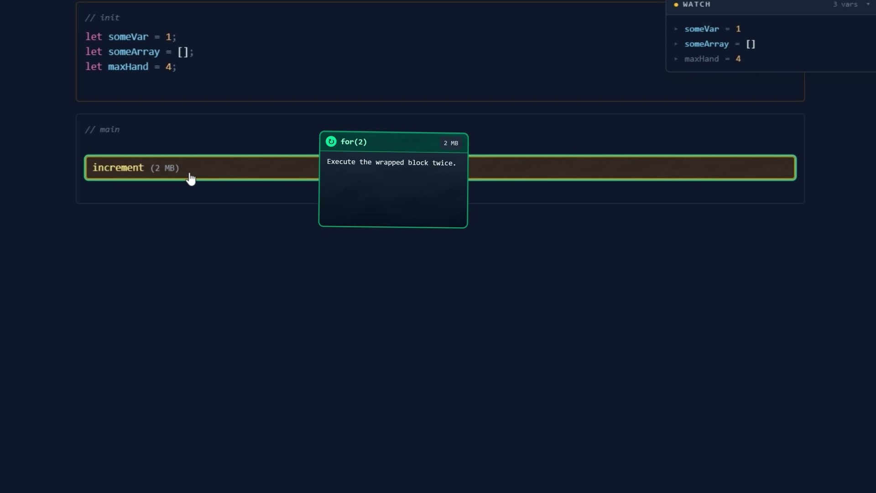This screenshot has width=876, height=493.
Task: Click the yellow dot beside WATCH
Action: pos(676,5)
